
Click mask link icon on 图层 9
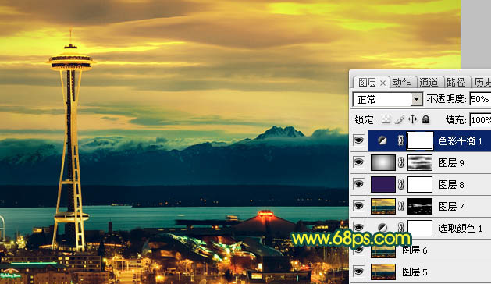[x=401, y=162]
